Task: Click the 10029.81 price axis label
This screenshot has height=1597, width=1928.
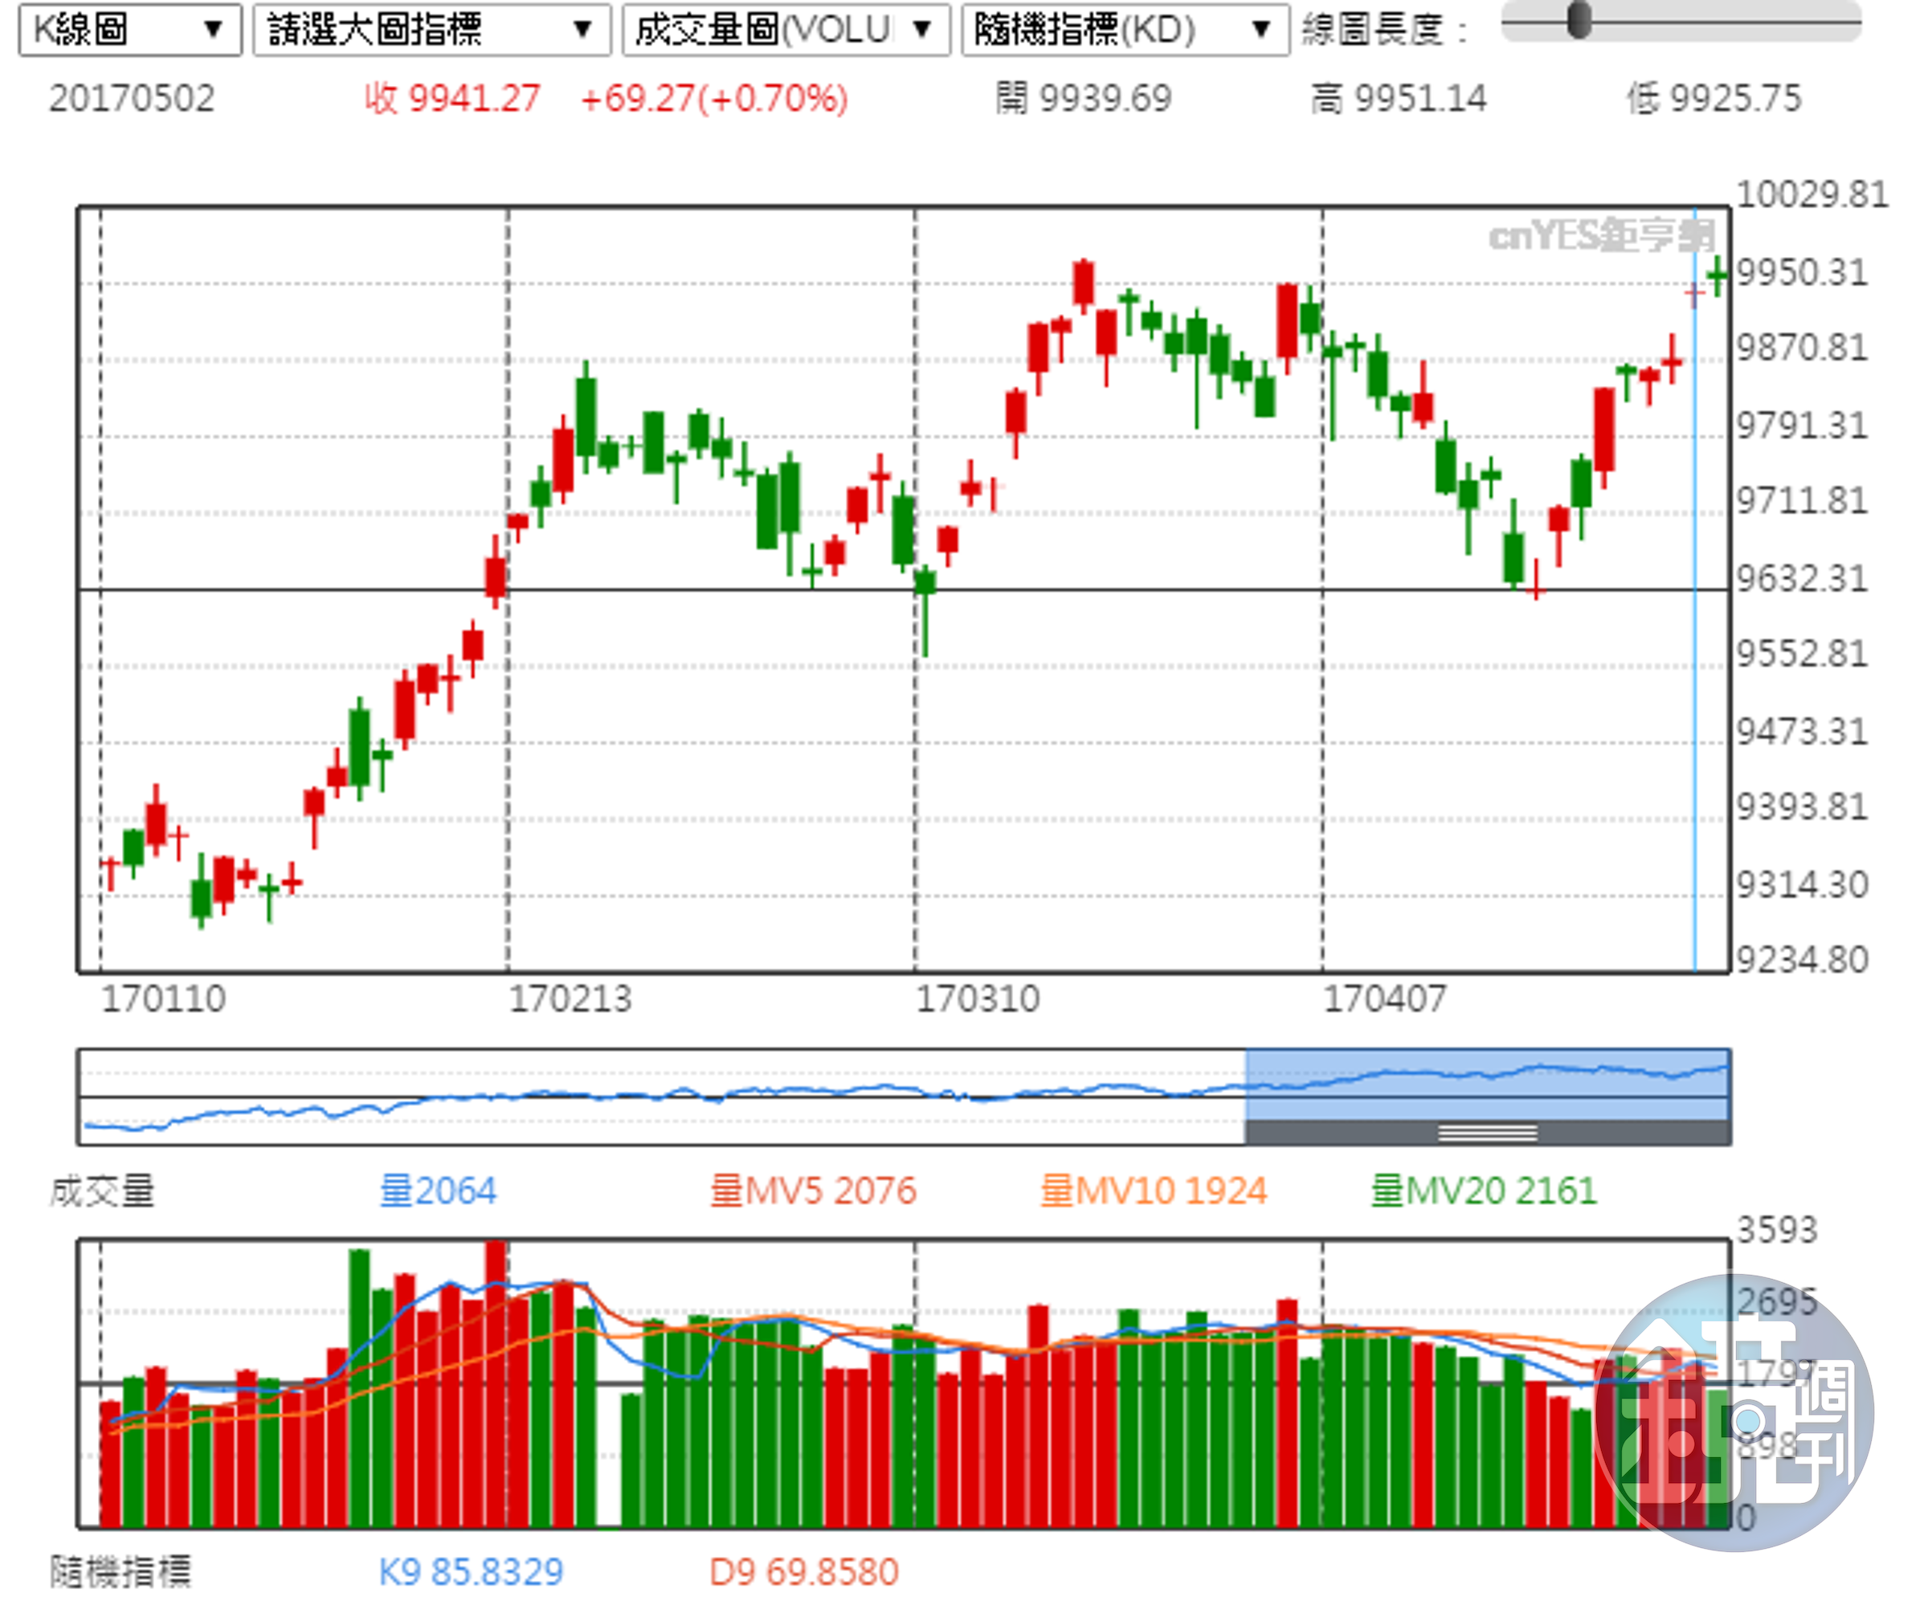Action: pyautogui.click(x=1812, y=194)
